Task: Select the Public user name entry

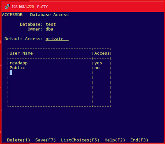Action: click(x=17, y=68)
